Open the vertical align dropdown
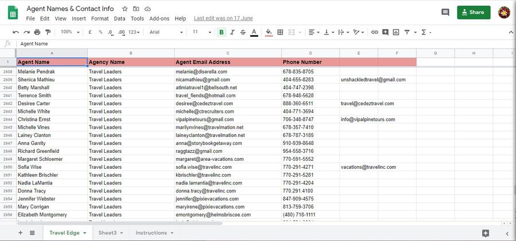Viewport: 516px width, 241px height. pyautogui.click(x=329, y=32)
